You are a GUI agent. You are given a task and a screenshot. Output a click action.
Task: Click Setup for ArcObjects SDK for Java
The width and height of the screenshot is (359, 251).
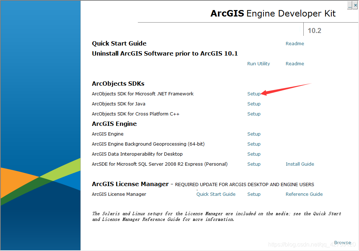pyautogui.click(x=254, y=104)
